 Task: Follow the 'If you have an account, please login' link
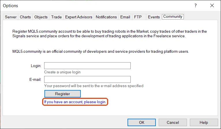75,102
